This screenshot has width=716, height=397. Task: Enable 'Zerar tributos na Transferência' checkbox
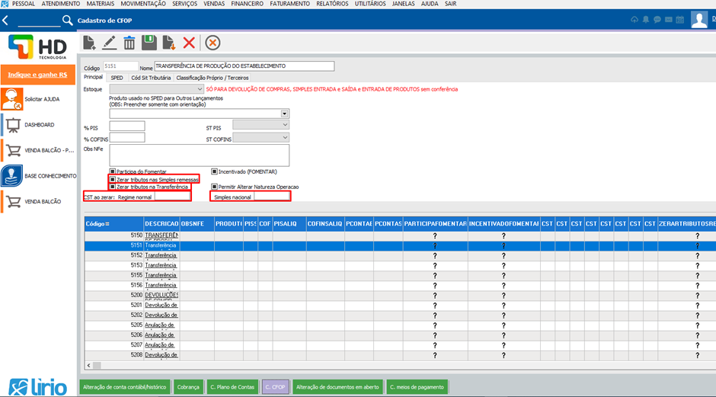pos(113,187)
